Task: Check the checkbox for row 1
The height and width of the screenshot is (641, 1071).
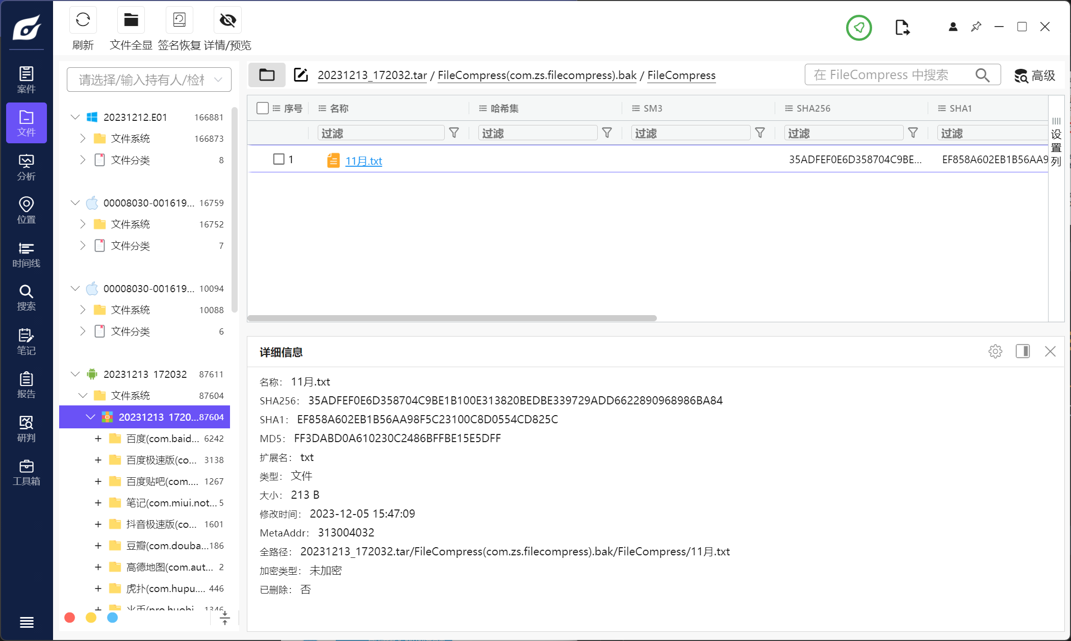Action: pos(278,160)
